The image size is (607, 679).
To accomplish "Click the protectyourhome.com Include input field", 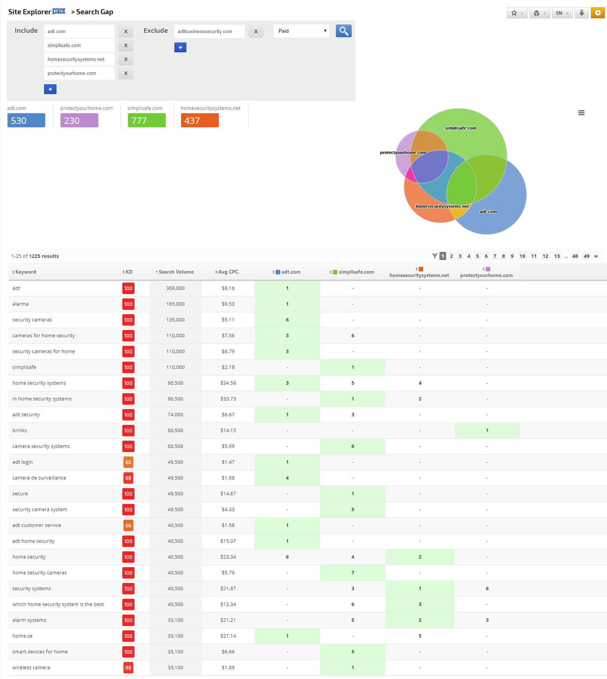I will click(79, 73).
